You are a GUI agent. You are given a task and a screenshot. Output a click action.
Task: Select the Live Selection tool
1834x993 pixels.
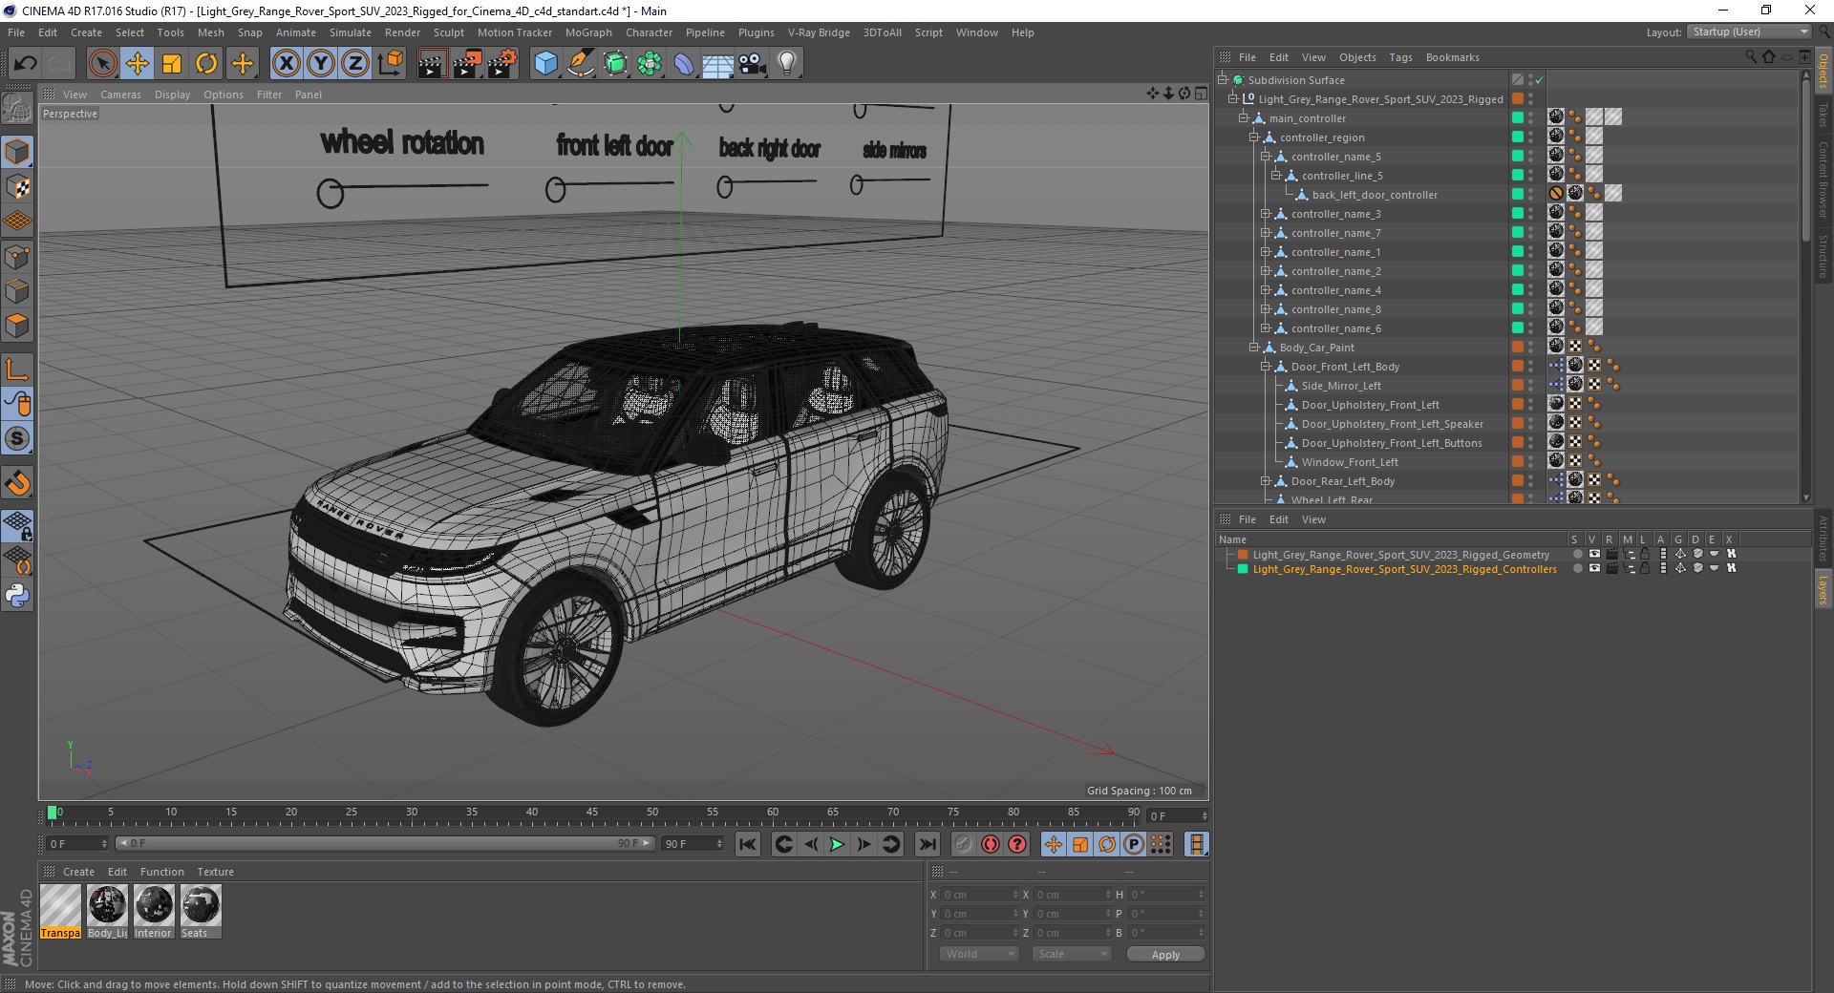tap(102, 64)
